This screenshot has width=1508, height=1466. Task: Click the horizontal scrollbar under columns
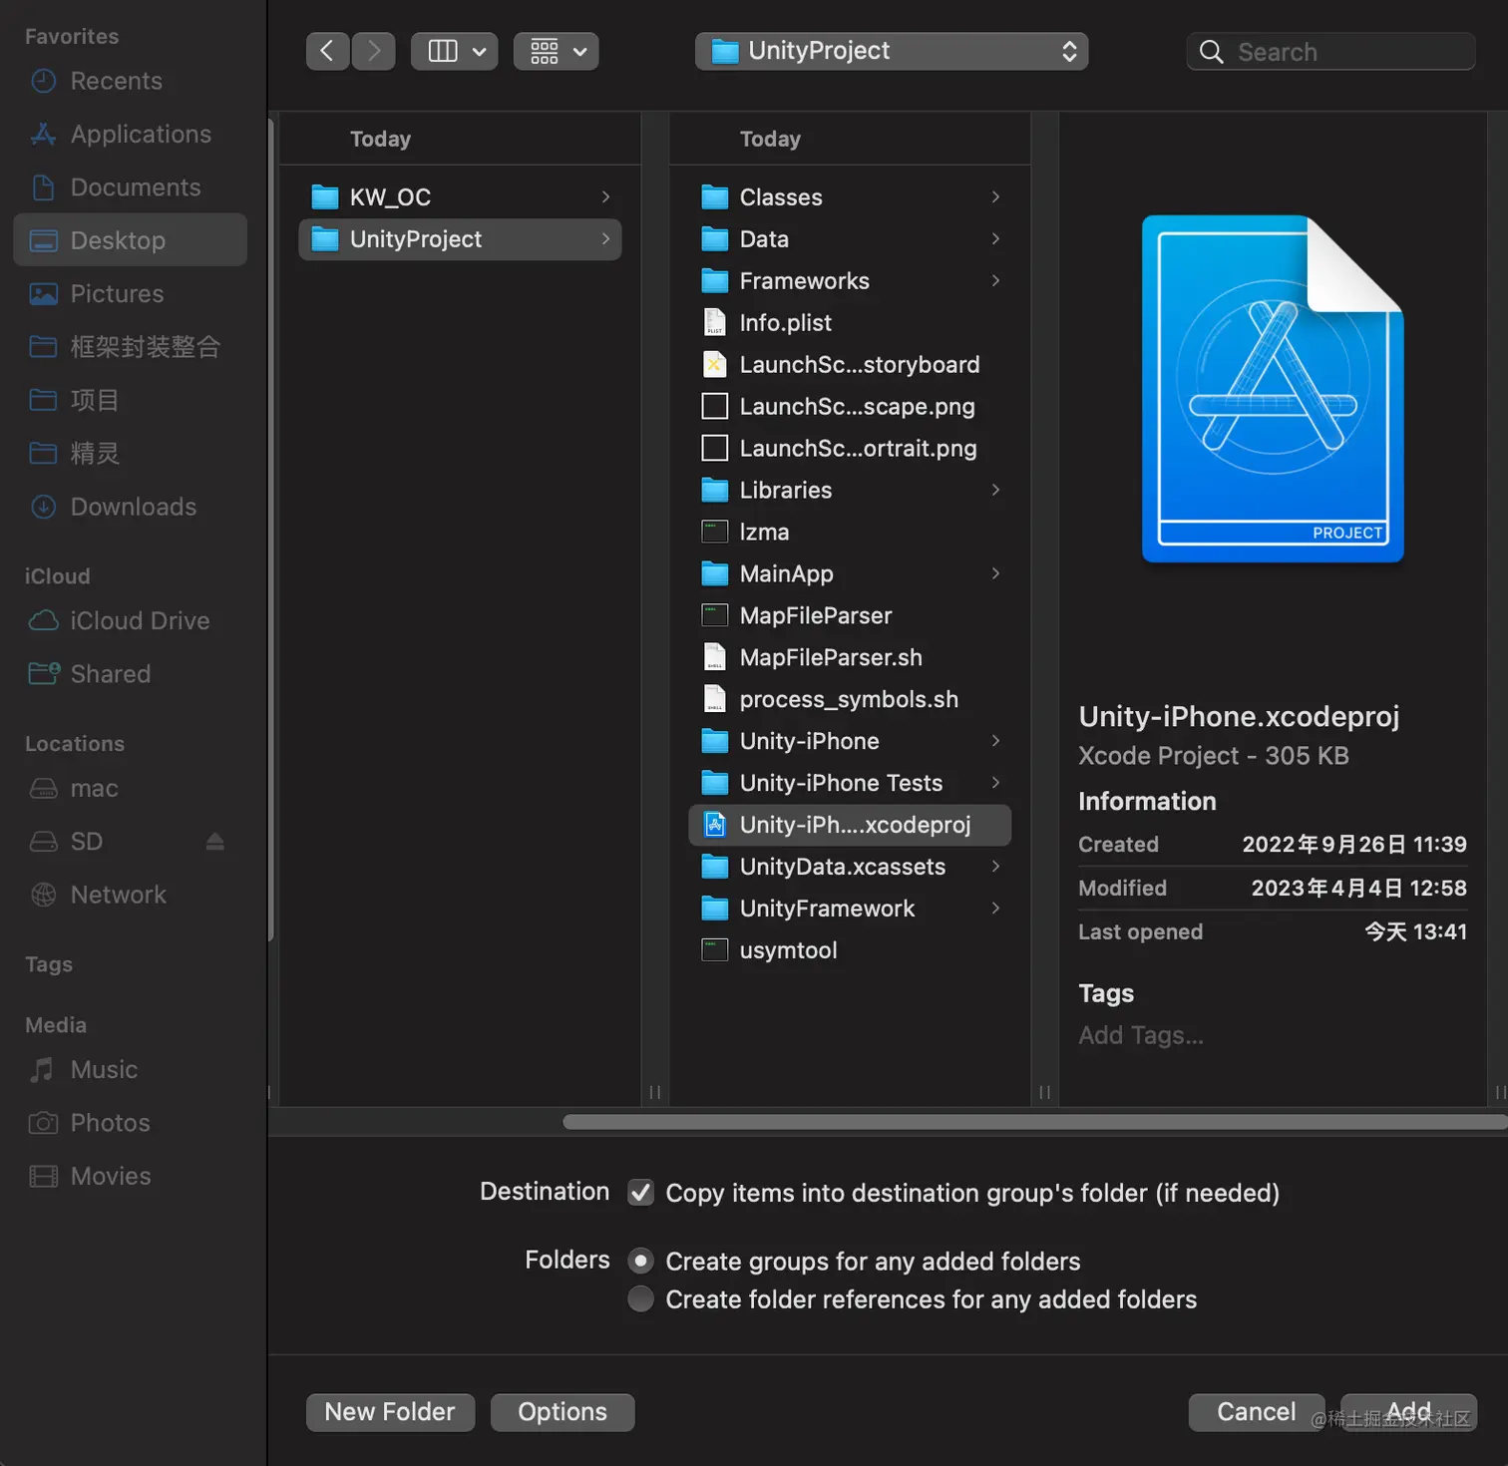tap(1034, 1122)
